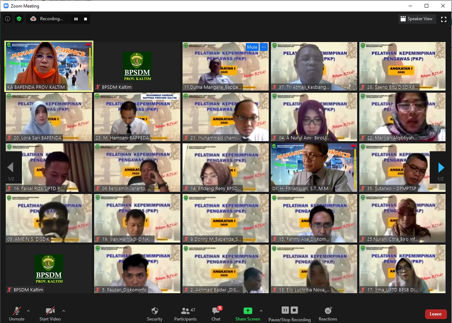Viewport: 452px width, 323px height.
Task: Pause recording from bottom toolbar
Action: pyautogui.click(x=285, y=310)
